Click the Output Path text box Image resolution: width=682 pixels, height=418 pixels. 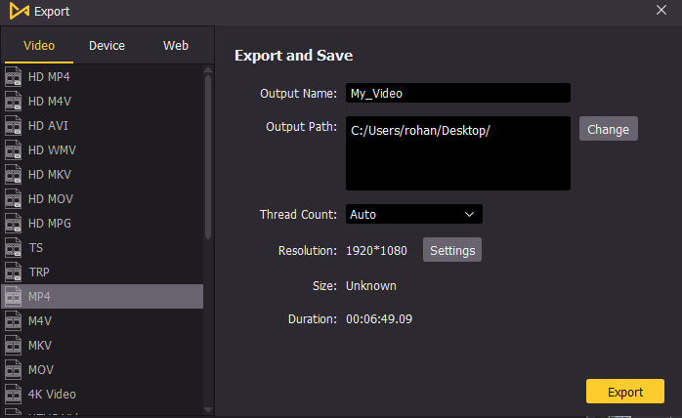coord(457,153)
